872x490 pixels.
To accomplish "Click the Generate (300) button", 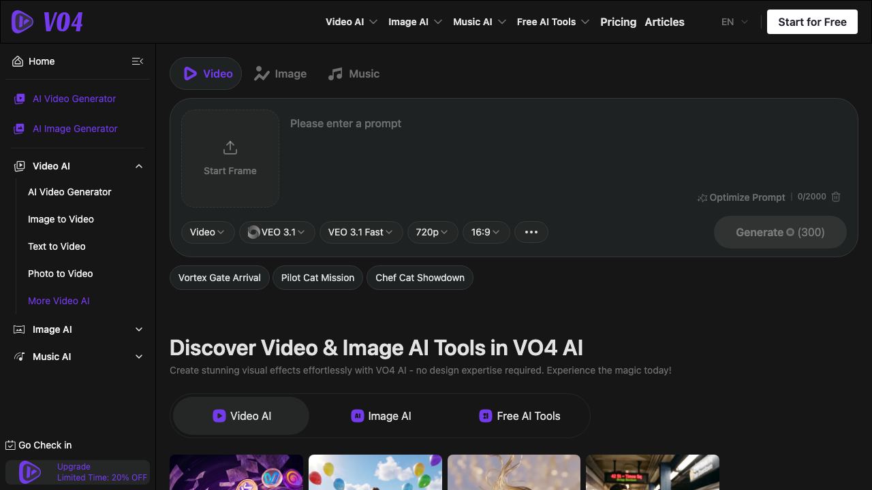I will coord(780,232).
